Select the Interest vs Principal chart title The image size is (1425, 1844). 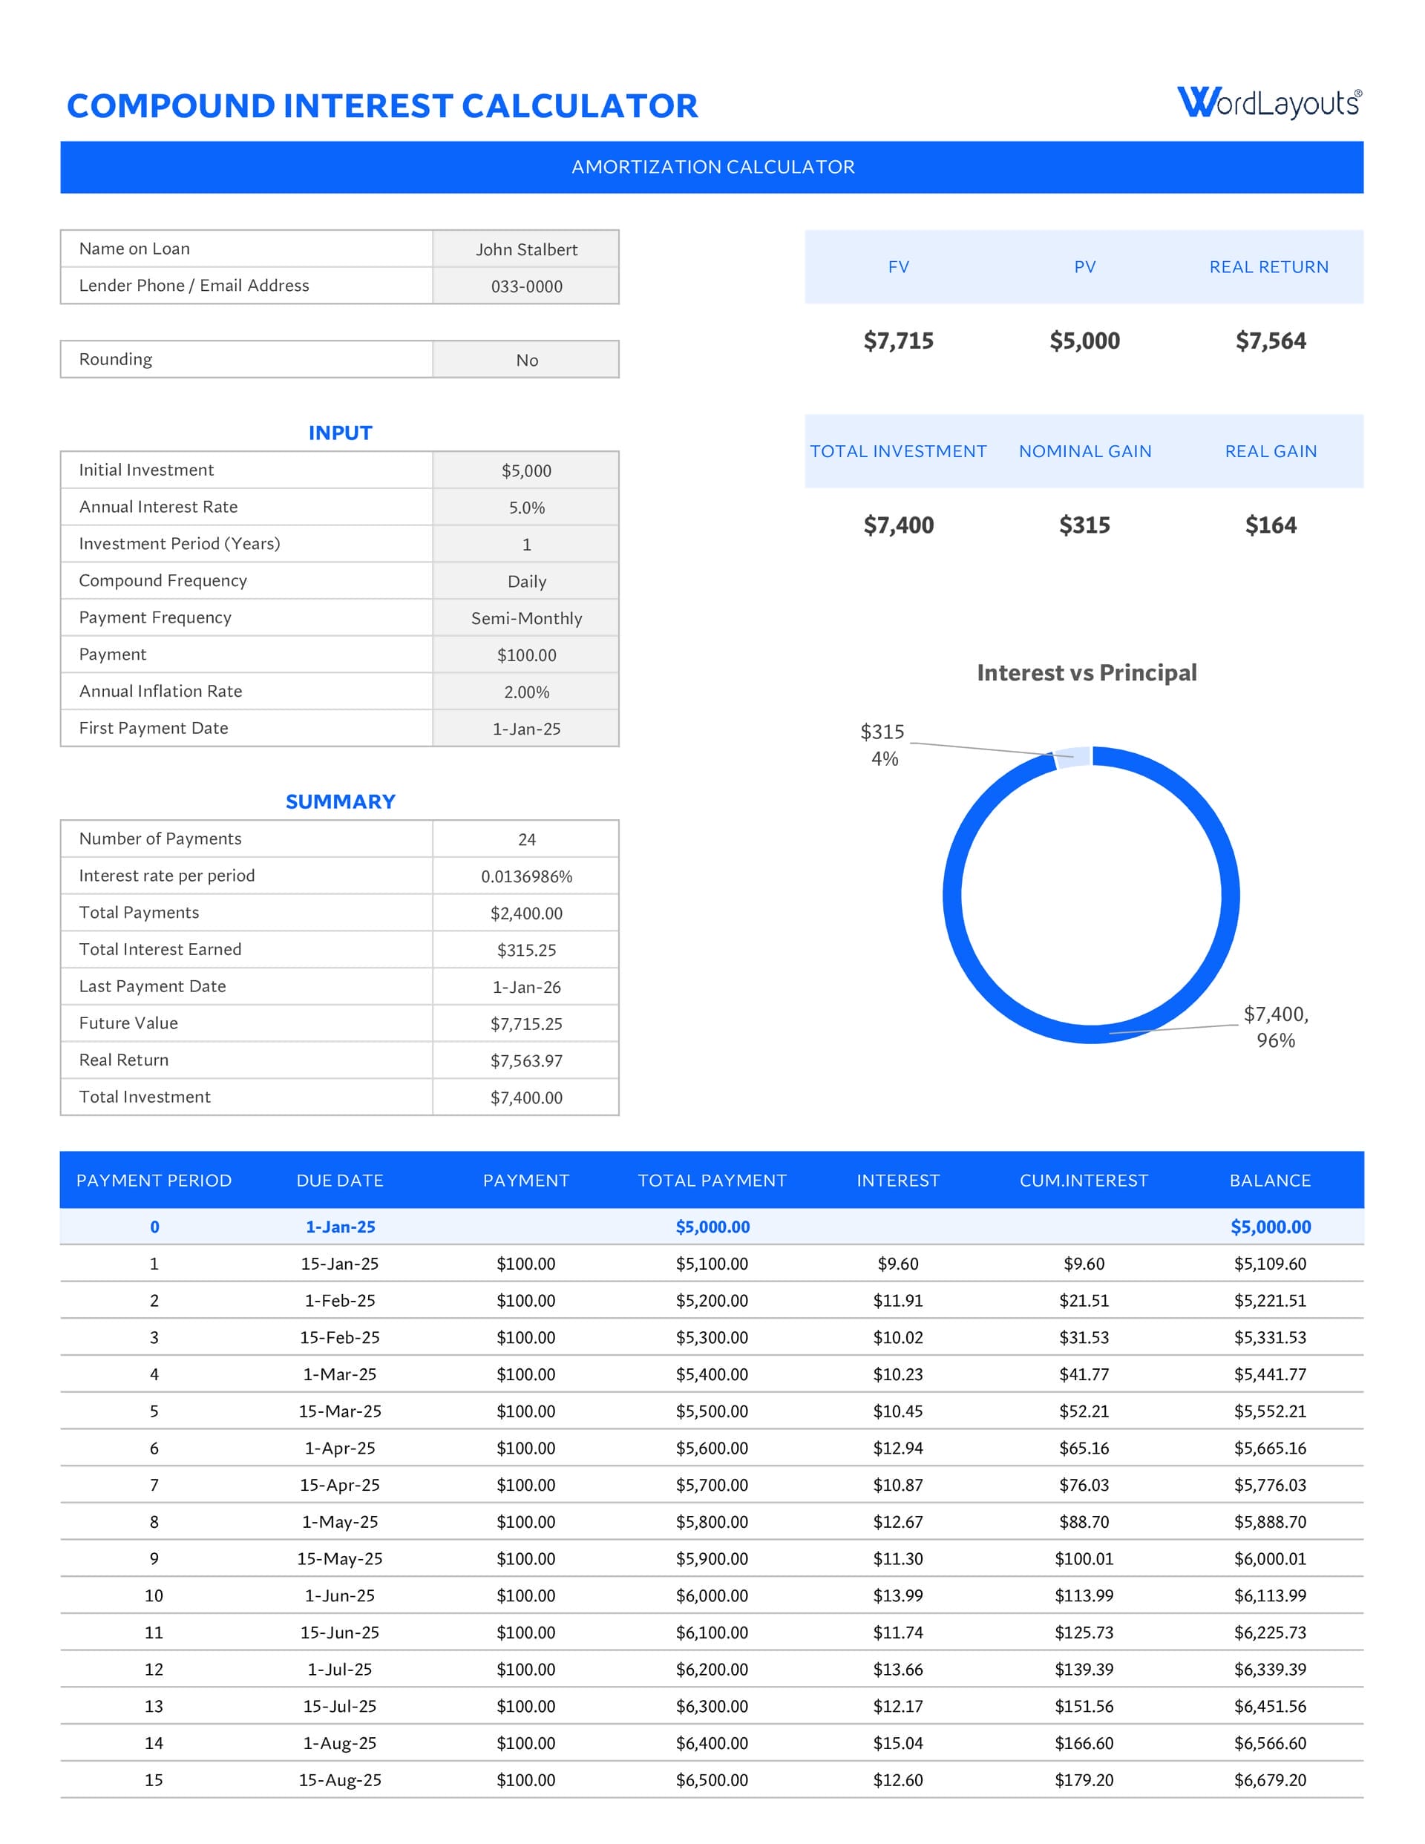[x=1085, y=673]
